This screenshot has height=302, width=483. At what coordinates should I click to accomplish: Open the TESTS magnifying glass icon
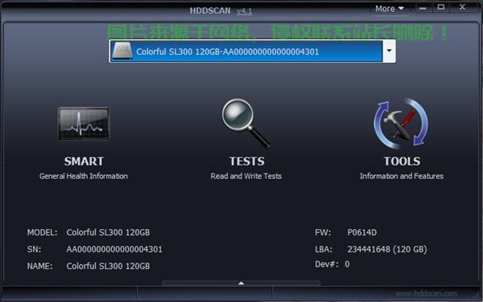[246, 123]
